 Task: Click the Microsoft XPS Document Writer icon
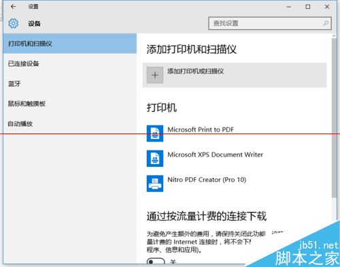point(155,158)
